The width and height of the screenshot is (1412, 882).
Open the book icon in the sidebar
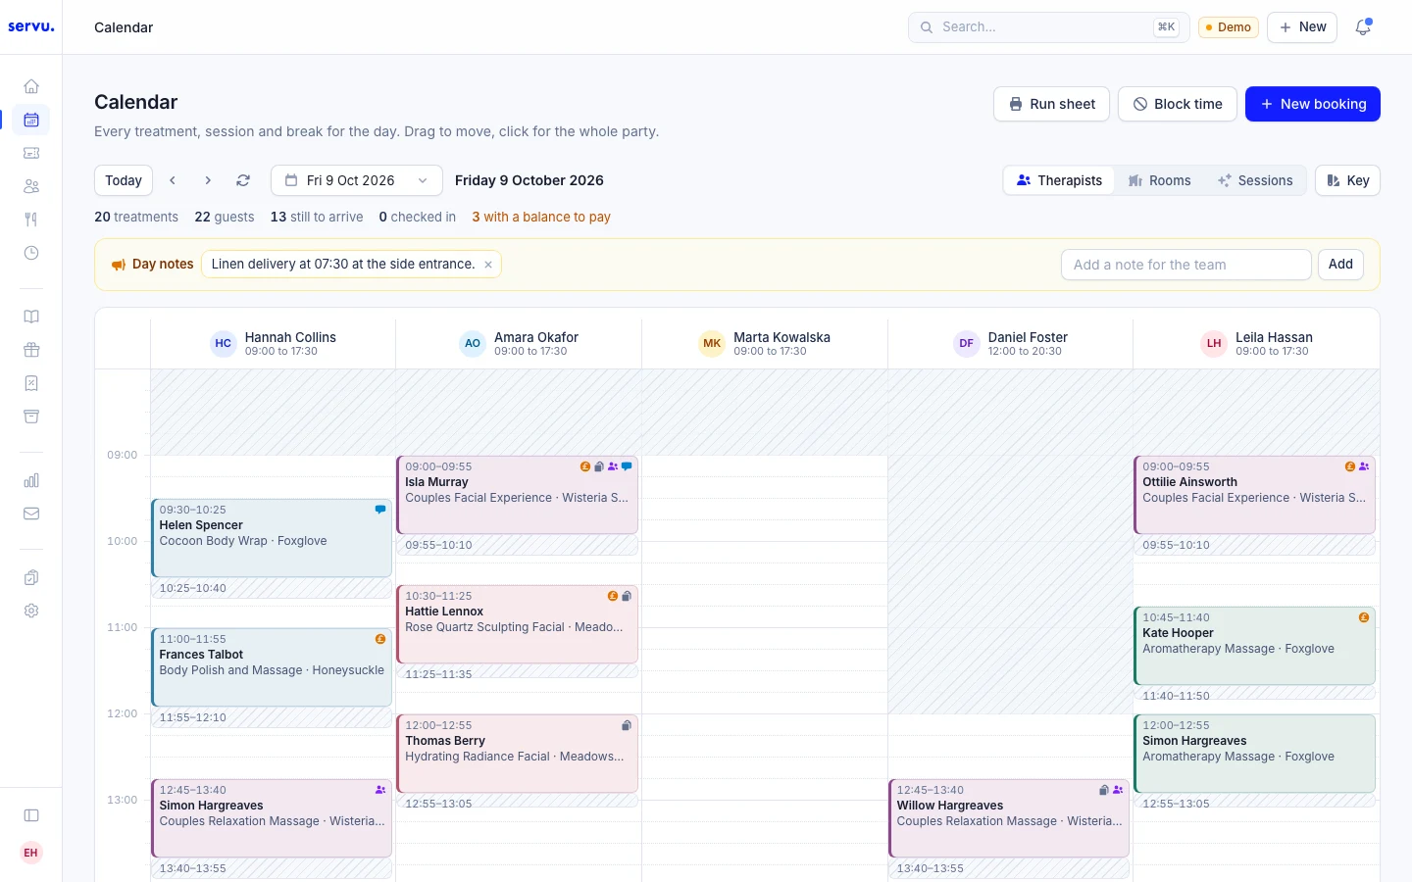31,317
